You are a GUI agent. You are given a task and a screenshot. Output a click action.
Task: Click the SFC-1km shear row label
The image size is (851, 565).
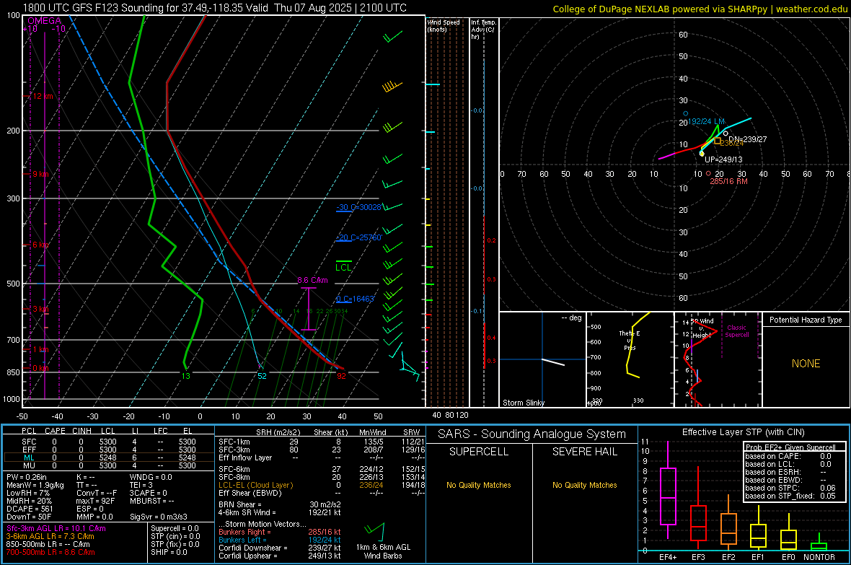click(234, 442)
